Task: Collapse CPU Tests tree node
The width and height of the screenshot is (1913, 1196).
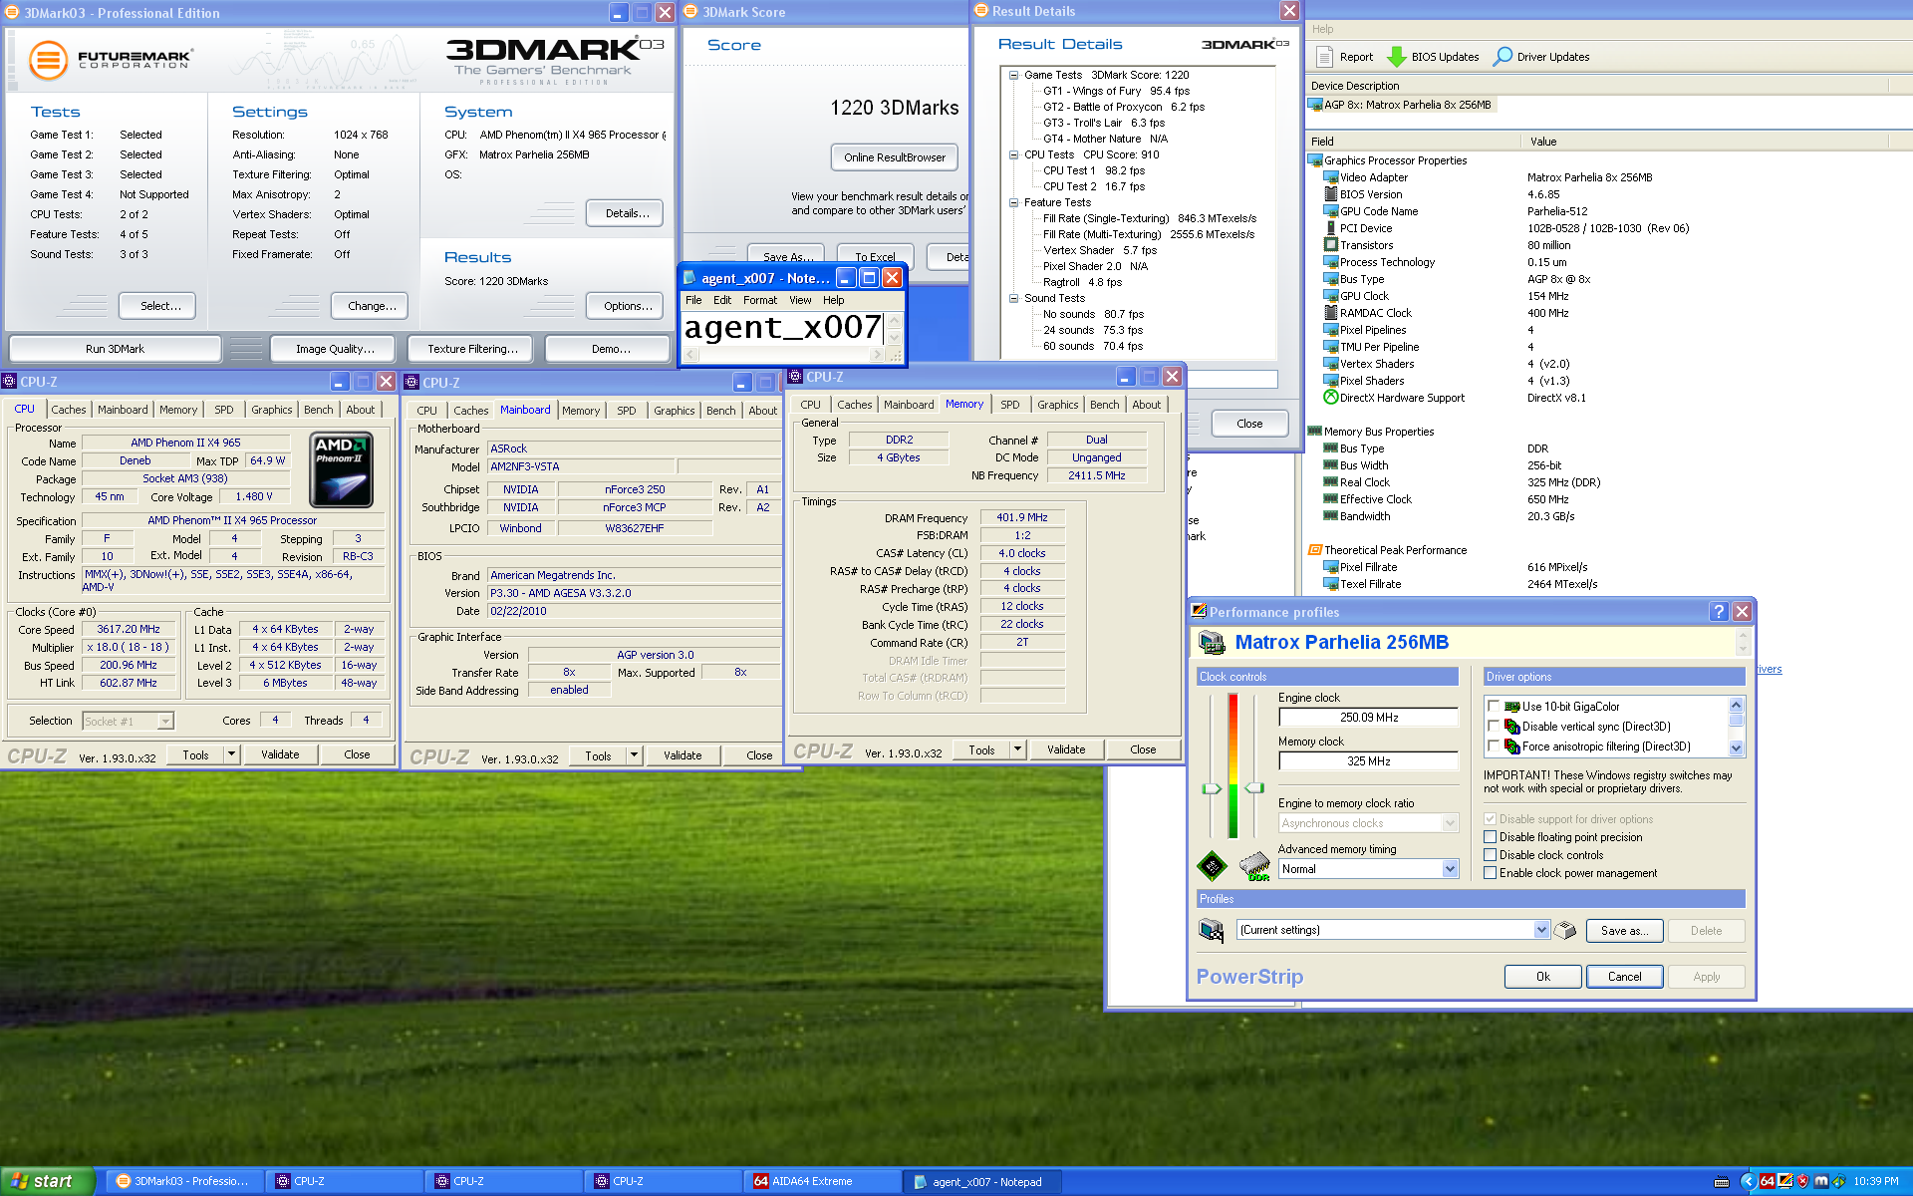Action: pyautogui.click(x=1013, y=154)
